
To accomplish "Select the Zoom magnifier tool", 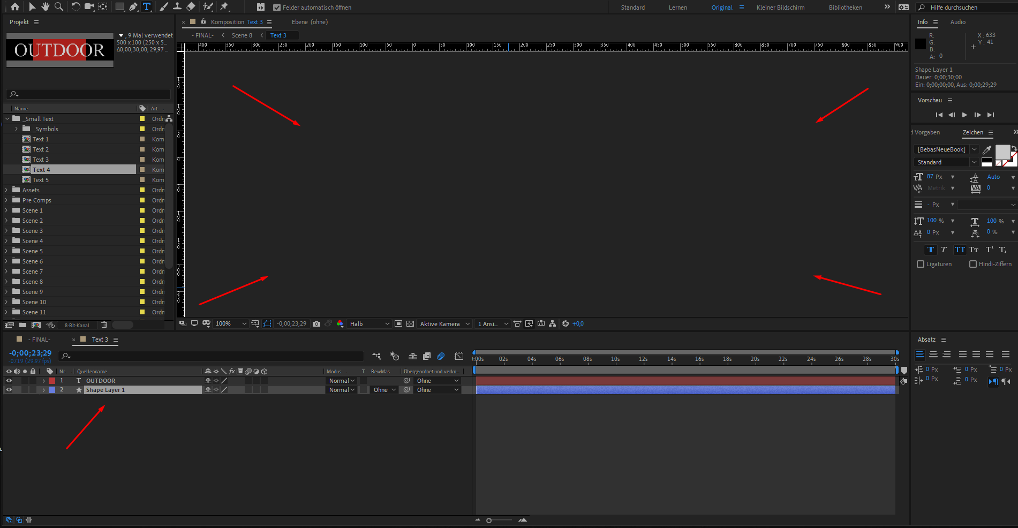I will tap(59, 6).
